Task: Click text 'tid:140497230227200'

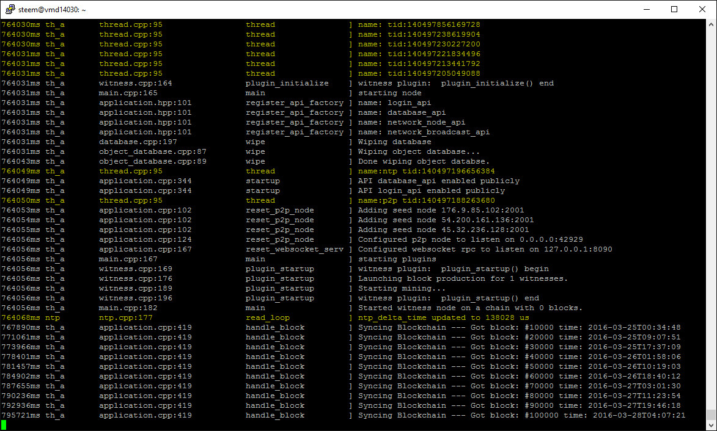Action: 434,45
